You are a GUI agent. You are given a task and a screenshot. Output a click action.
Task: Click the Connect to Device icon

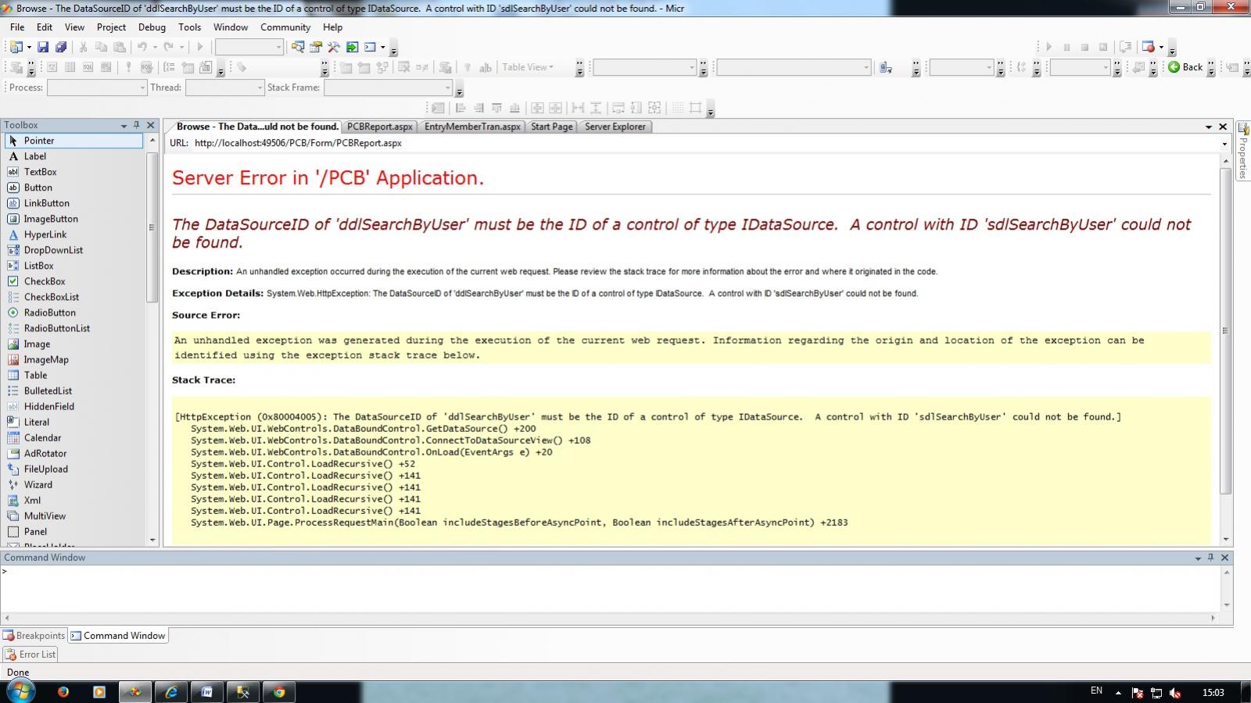[886, 67]
